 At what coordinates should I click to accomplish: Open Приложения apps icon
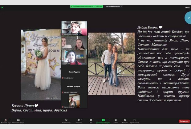[x=135, y=120]
